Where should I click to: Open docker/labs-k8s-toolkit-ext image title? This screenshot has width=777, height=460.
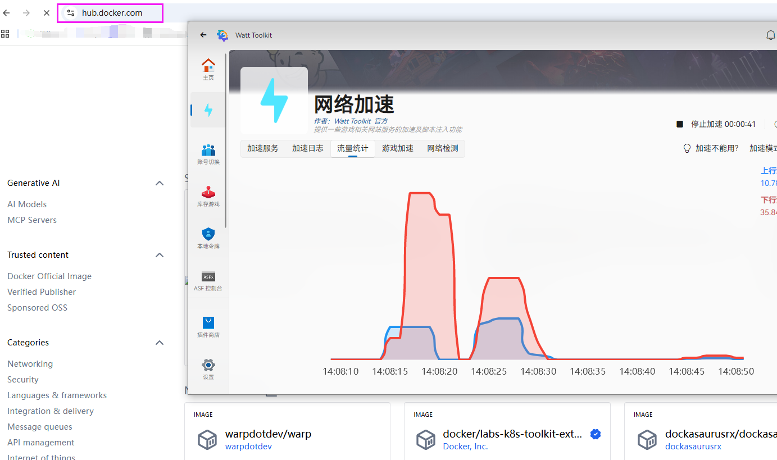(512, 434)
